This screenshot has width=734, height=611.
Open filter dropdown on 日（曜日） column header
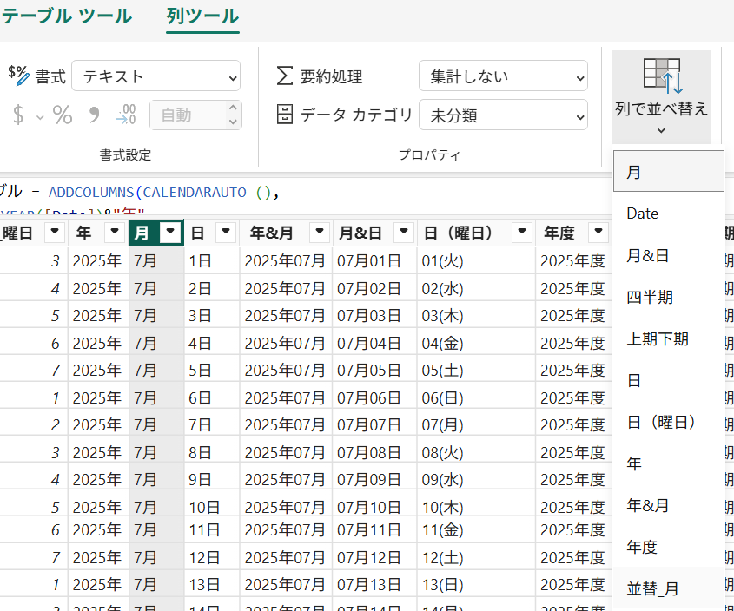tap(522, 232)
